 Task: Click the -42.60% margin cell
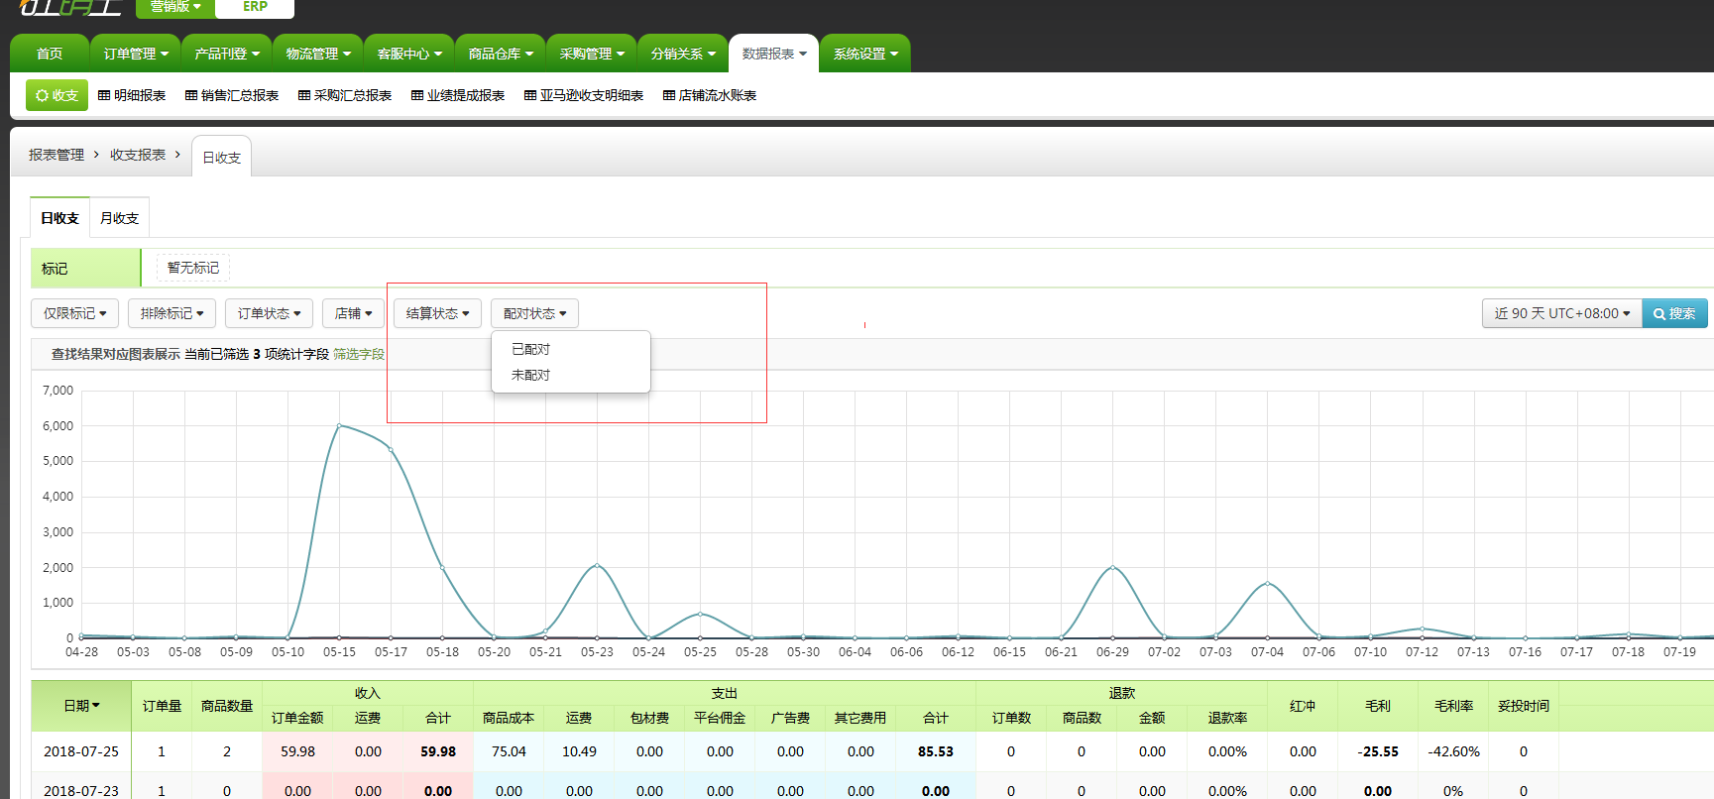coord(1453,751)
